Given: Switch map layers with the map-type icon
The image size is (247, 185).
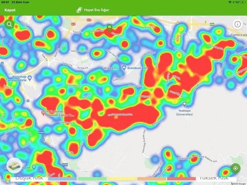Looking at the screenshot, I should coord(14,166).
